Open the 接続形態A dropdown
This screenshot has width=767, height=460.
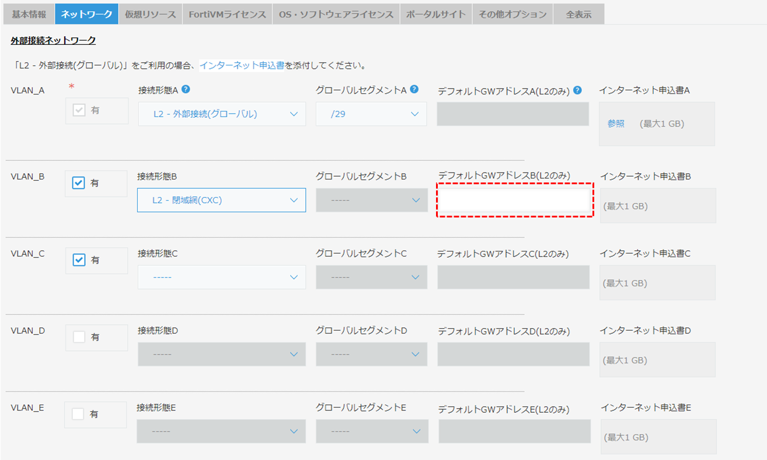pyautogui.click(x=222, y=114)
